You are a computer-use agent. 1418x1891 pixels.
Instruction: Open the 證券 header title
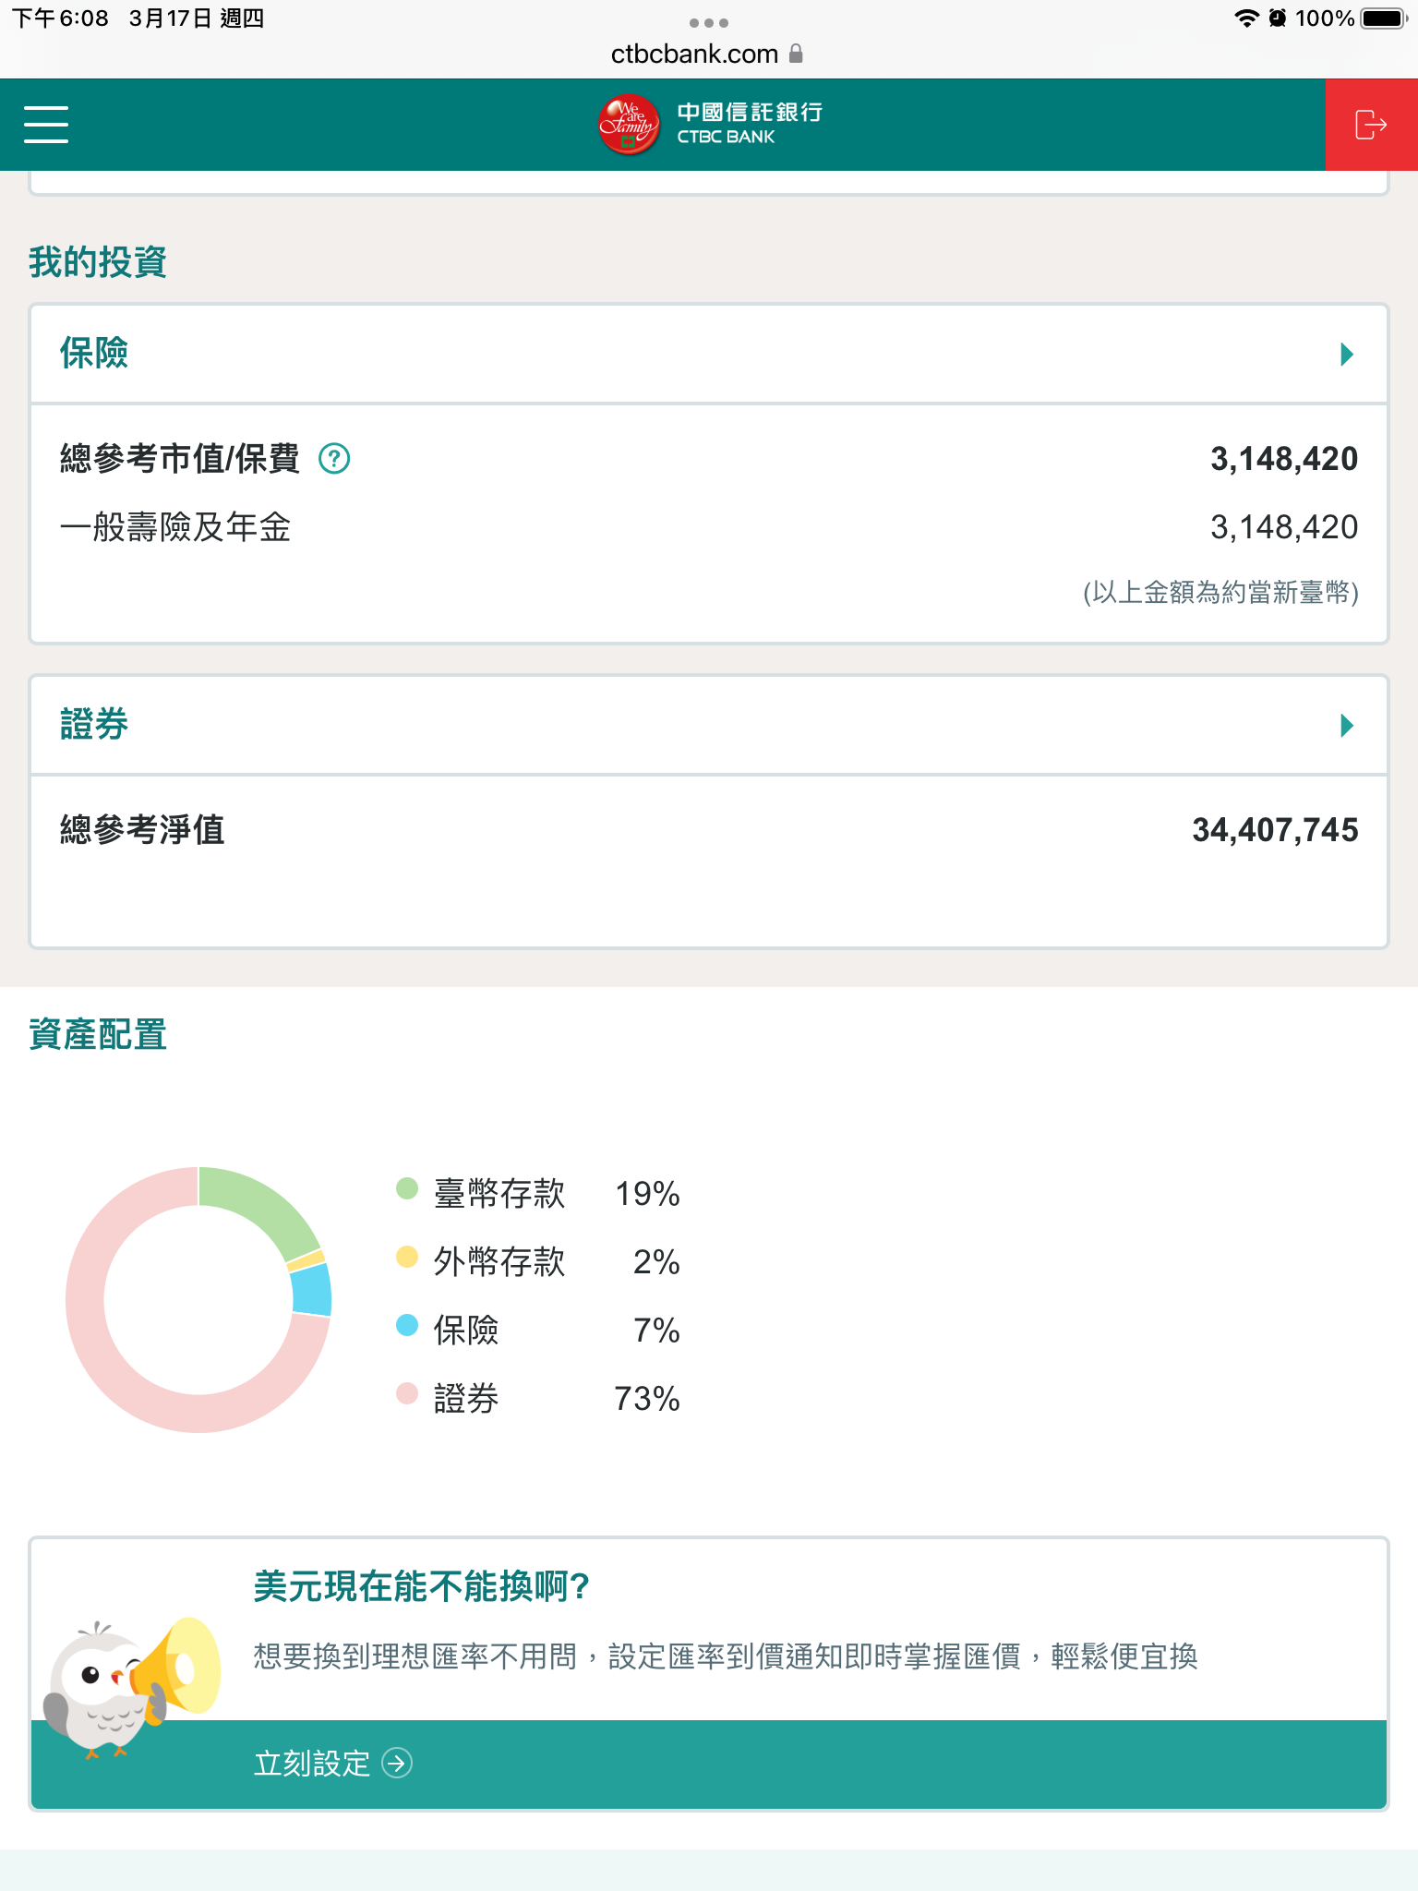94,725
